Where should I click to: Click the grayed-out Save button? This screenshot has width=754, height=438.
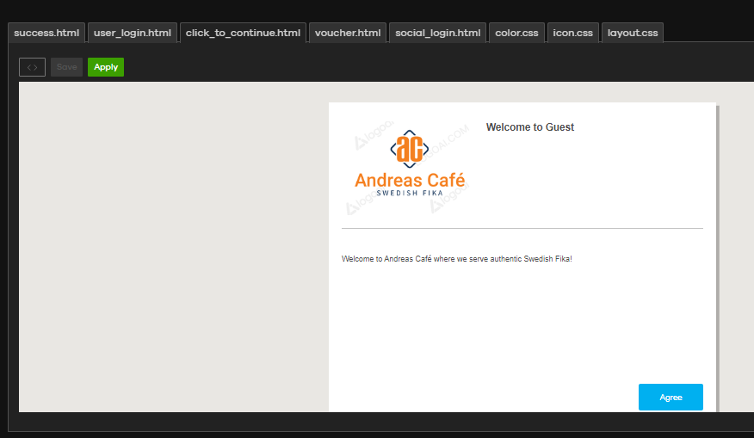66,67
